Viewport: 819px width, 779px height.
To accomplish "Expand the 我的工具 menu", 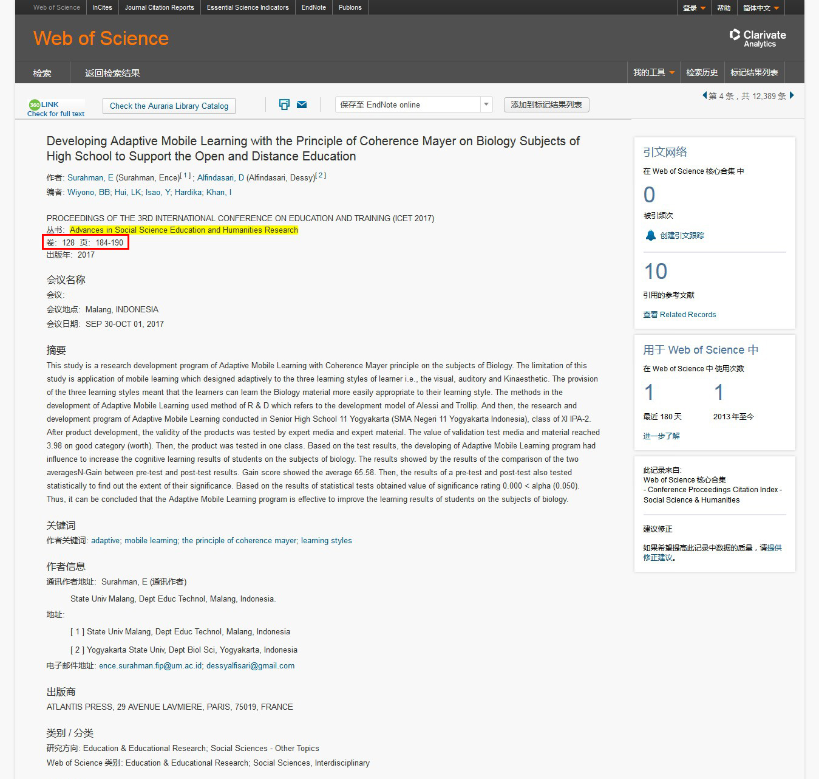I will (x=654, y=72).
